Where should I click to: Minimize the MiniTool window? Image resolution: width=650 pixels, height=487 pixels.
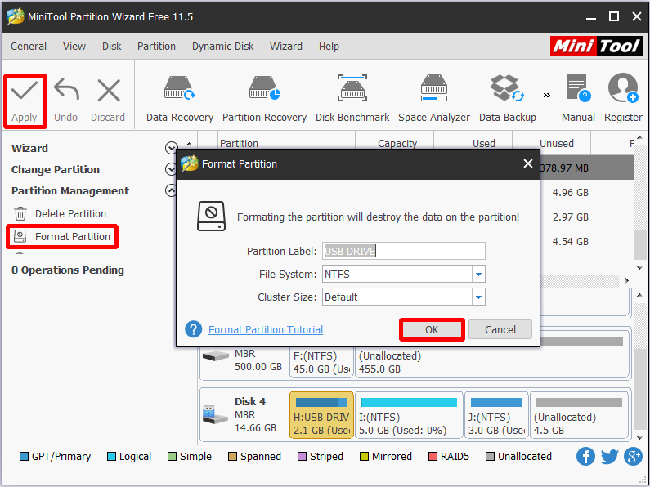(x=590, y=17)
